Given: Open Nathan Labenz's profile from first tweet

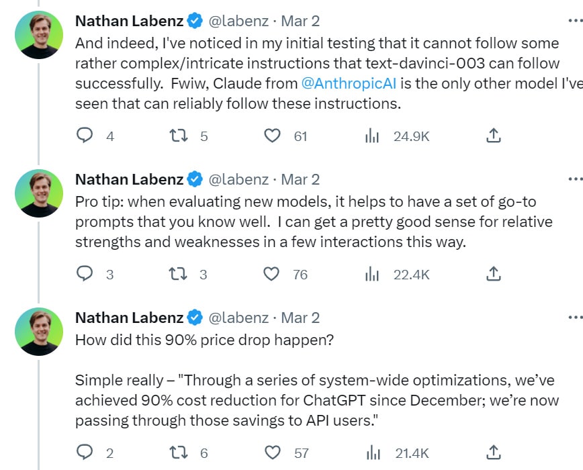Looking at the screenshot, I should (128, 21).
